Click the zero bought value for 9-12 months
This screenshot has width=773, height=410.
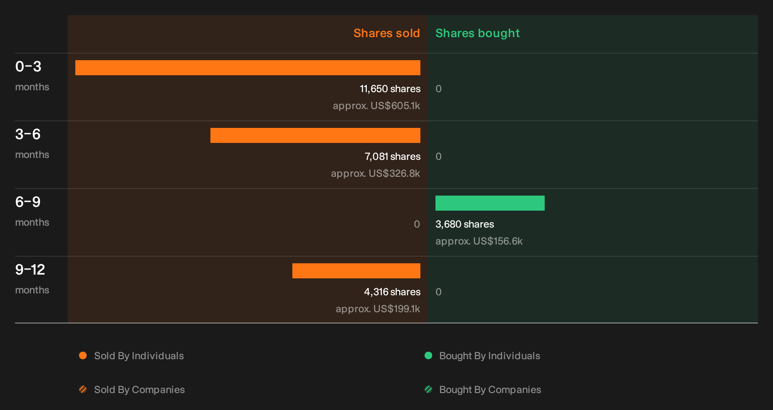click(439, 292)
